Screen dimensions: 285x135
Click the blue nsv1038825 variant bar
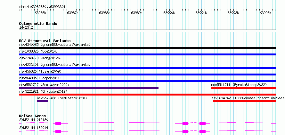[147, 54]
